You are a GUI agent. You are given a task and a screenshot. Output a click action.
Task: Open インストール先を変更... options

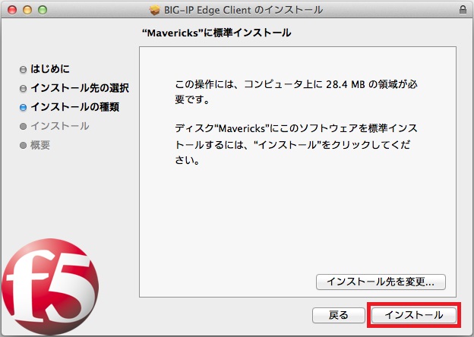[x=381, y=282]
